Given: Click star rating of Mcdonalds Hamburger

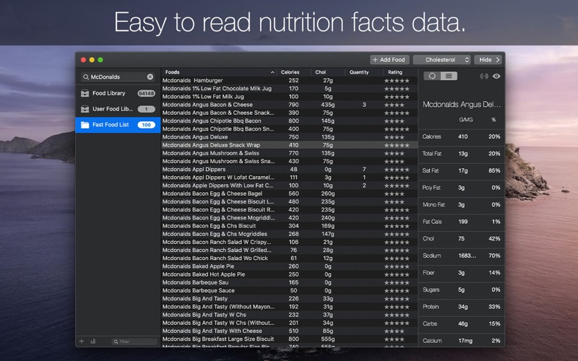Looking at the screenshot, I should [x=397, y=81].
